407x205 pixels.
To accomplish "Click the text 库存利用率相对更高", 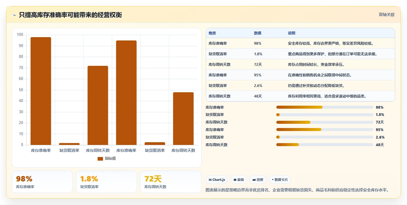I will [306, 96].
